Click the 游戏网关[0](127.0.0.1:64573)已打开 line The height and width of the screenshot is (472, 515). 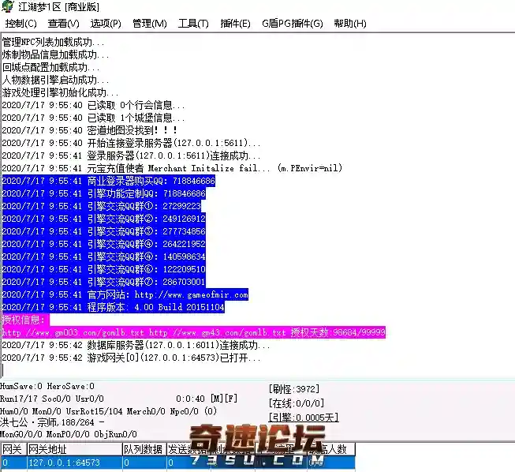[x=132, y=358]
